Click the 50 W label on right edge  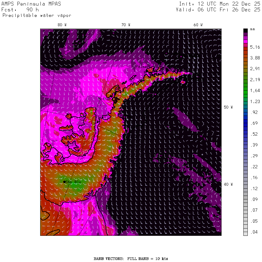click(x=228, y=107)
